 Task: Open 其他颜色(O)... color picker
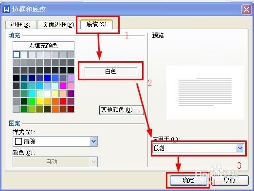pyautogui.click(x=121, y=110)
